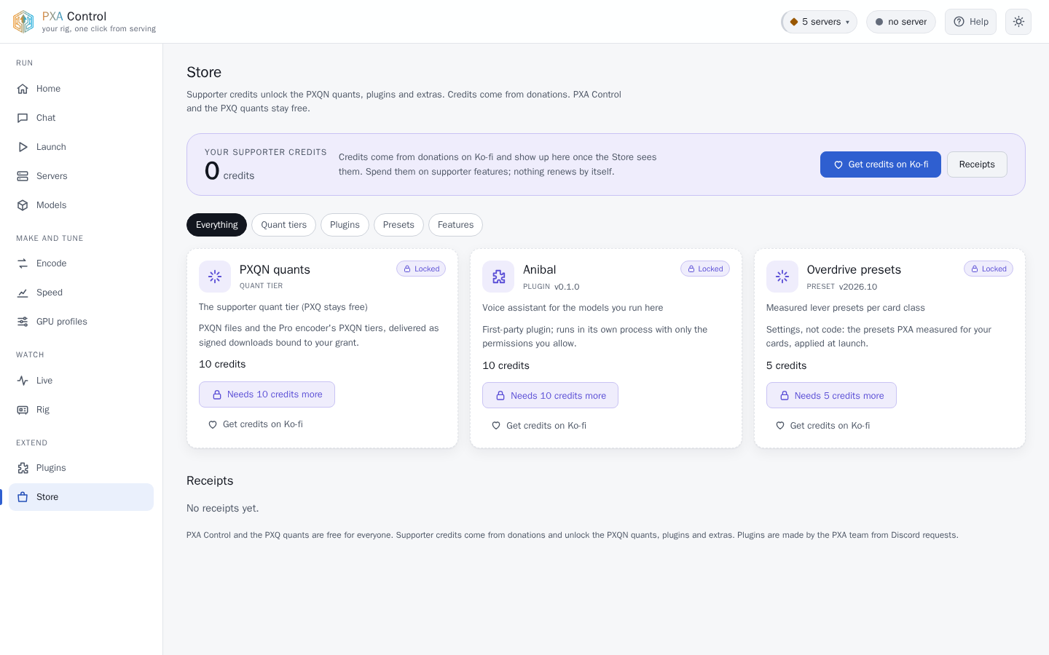1049x655 pixels.
Task: Filter store by Plugins tab
Action: point(345,225)
